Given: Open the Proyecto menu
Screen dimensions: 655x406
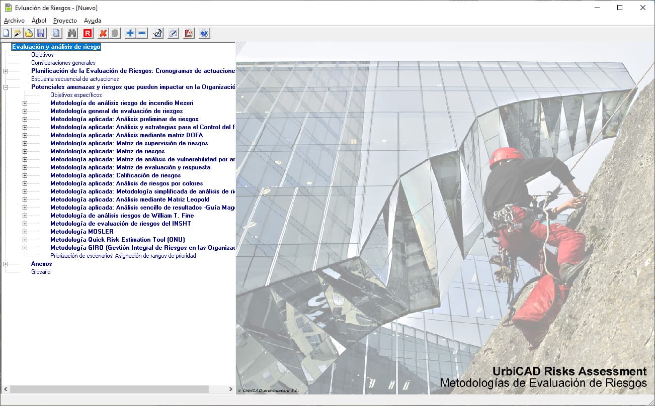Looking at the screenshot, I should (65, 21).
